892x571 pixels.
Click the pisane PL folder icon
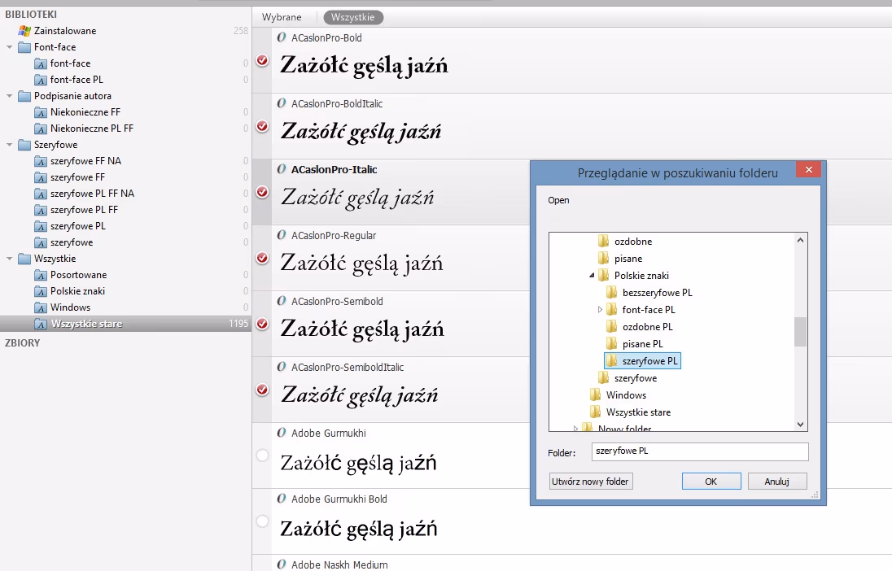[x=611, y=343]
